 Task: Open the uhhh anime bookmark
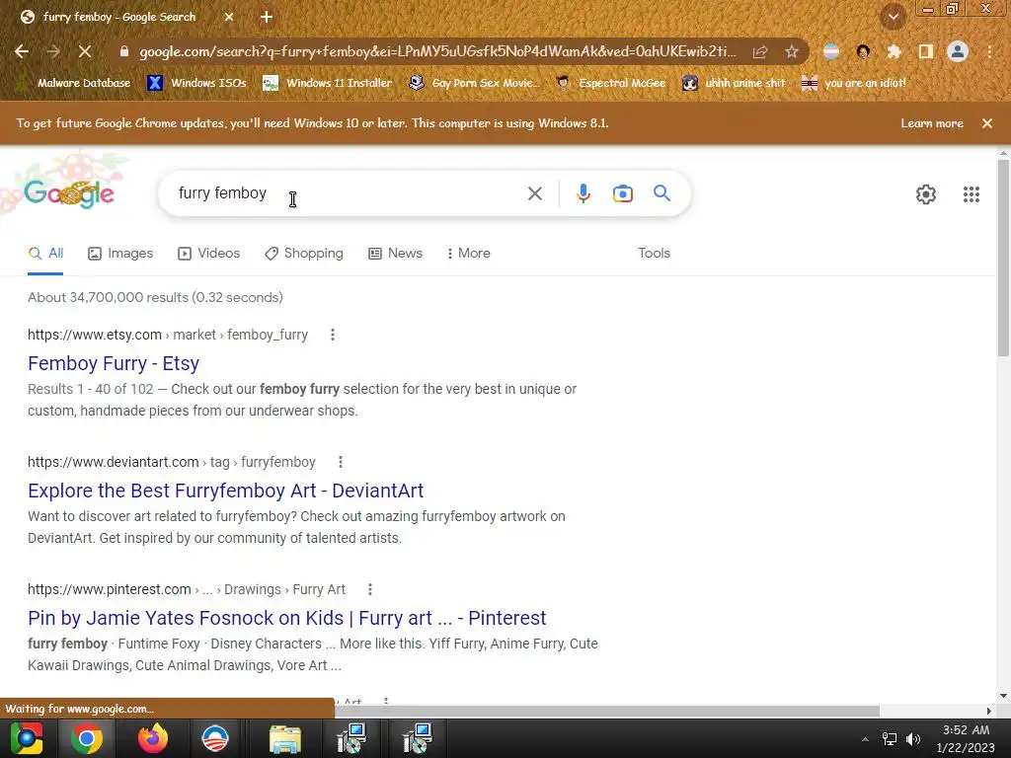point(734,83)
